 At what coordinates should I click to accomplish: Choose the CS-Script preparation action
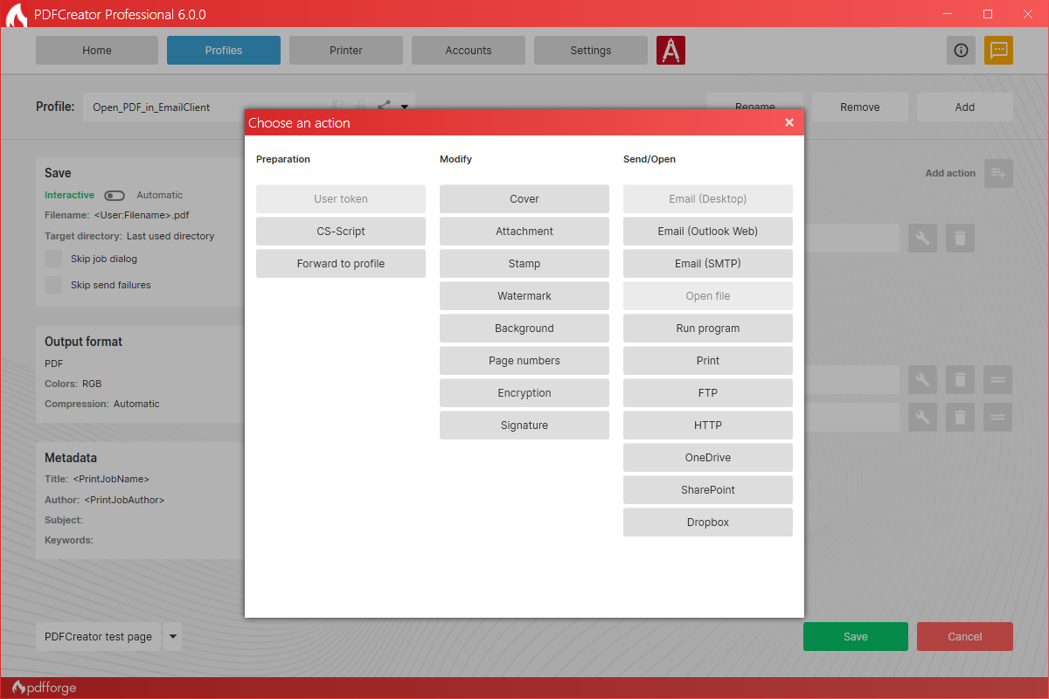(x=341, y=232)
